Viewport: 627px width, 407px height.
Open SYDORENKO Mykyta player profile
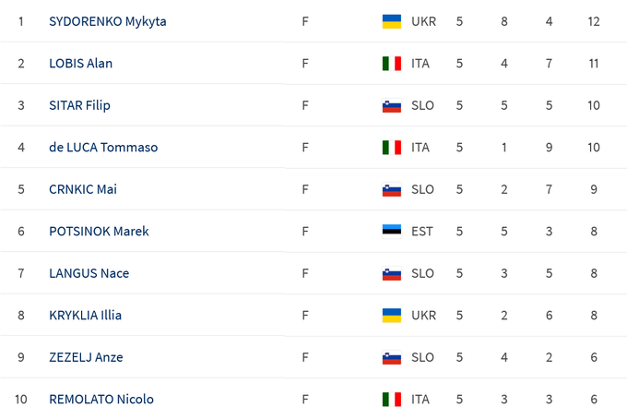(x=107, y=21)
